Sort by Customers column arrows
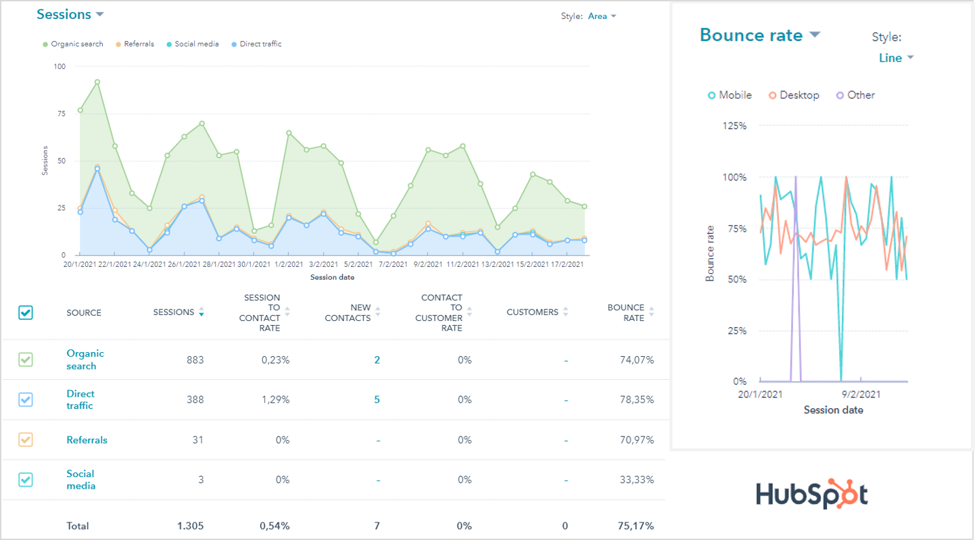The height and width of the screenshot is (540, 975). [565, 312]
